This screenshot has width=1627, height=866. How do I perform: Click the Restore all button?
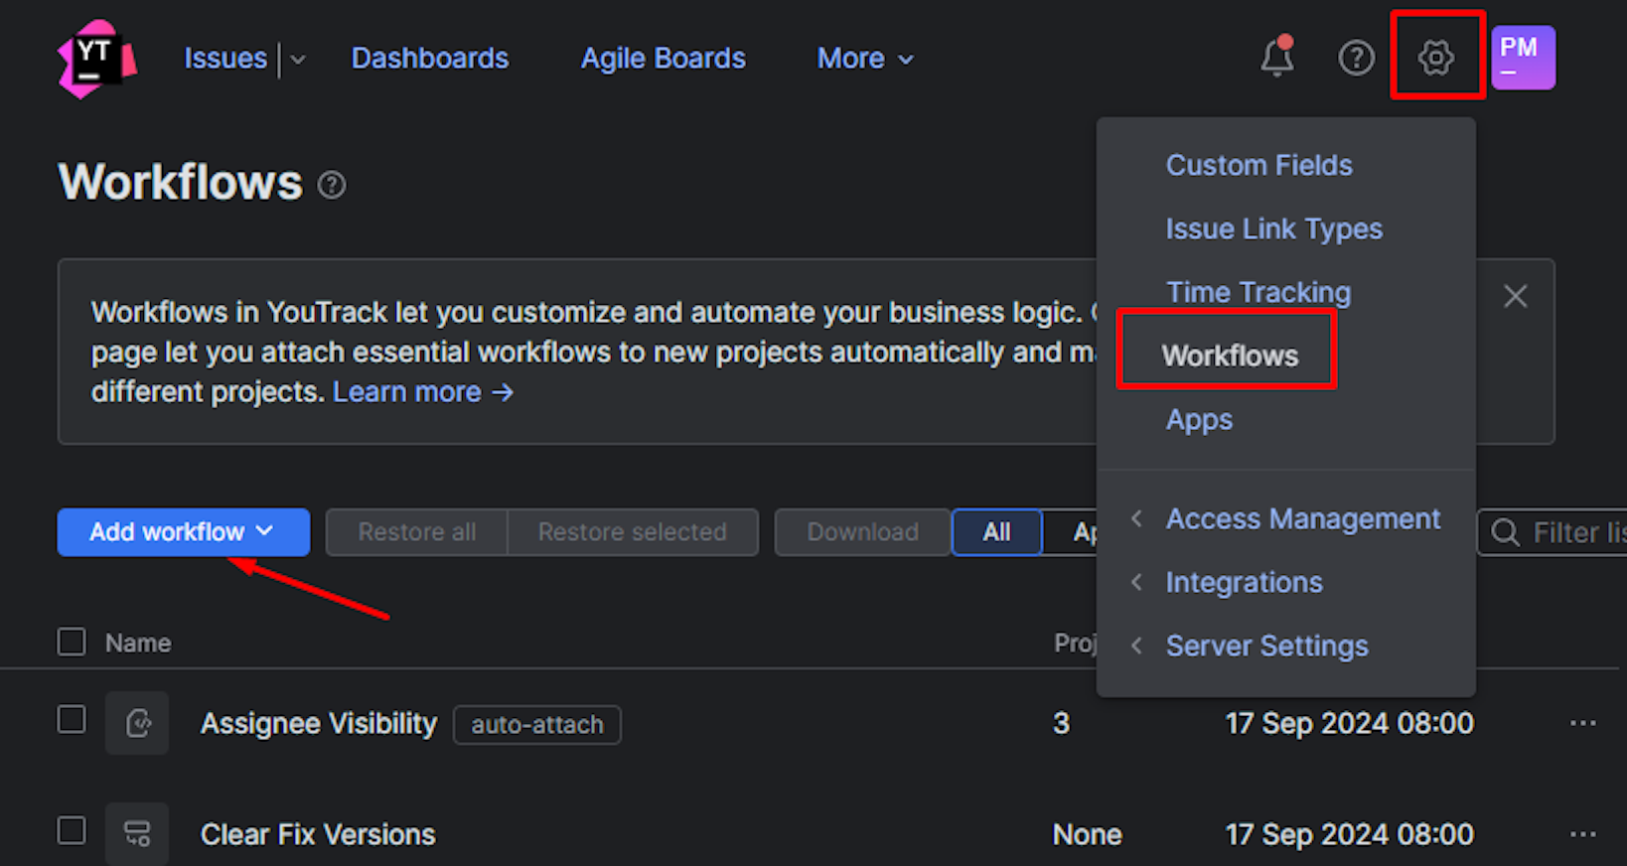(x=417, y=532)
